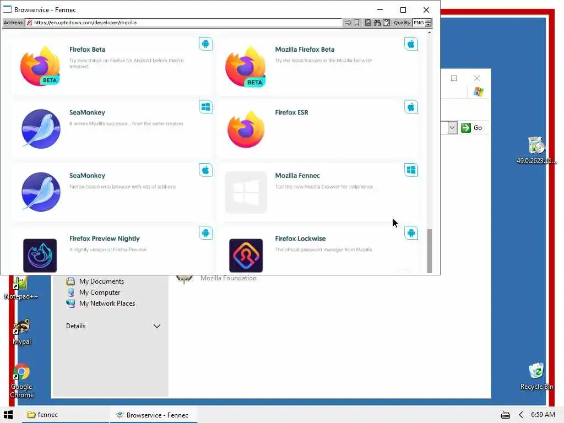Open the Firefox ESR title link

292,112
